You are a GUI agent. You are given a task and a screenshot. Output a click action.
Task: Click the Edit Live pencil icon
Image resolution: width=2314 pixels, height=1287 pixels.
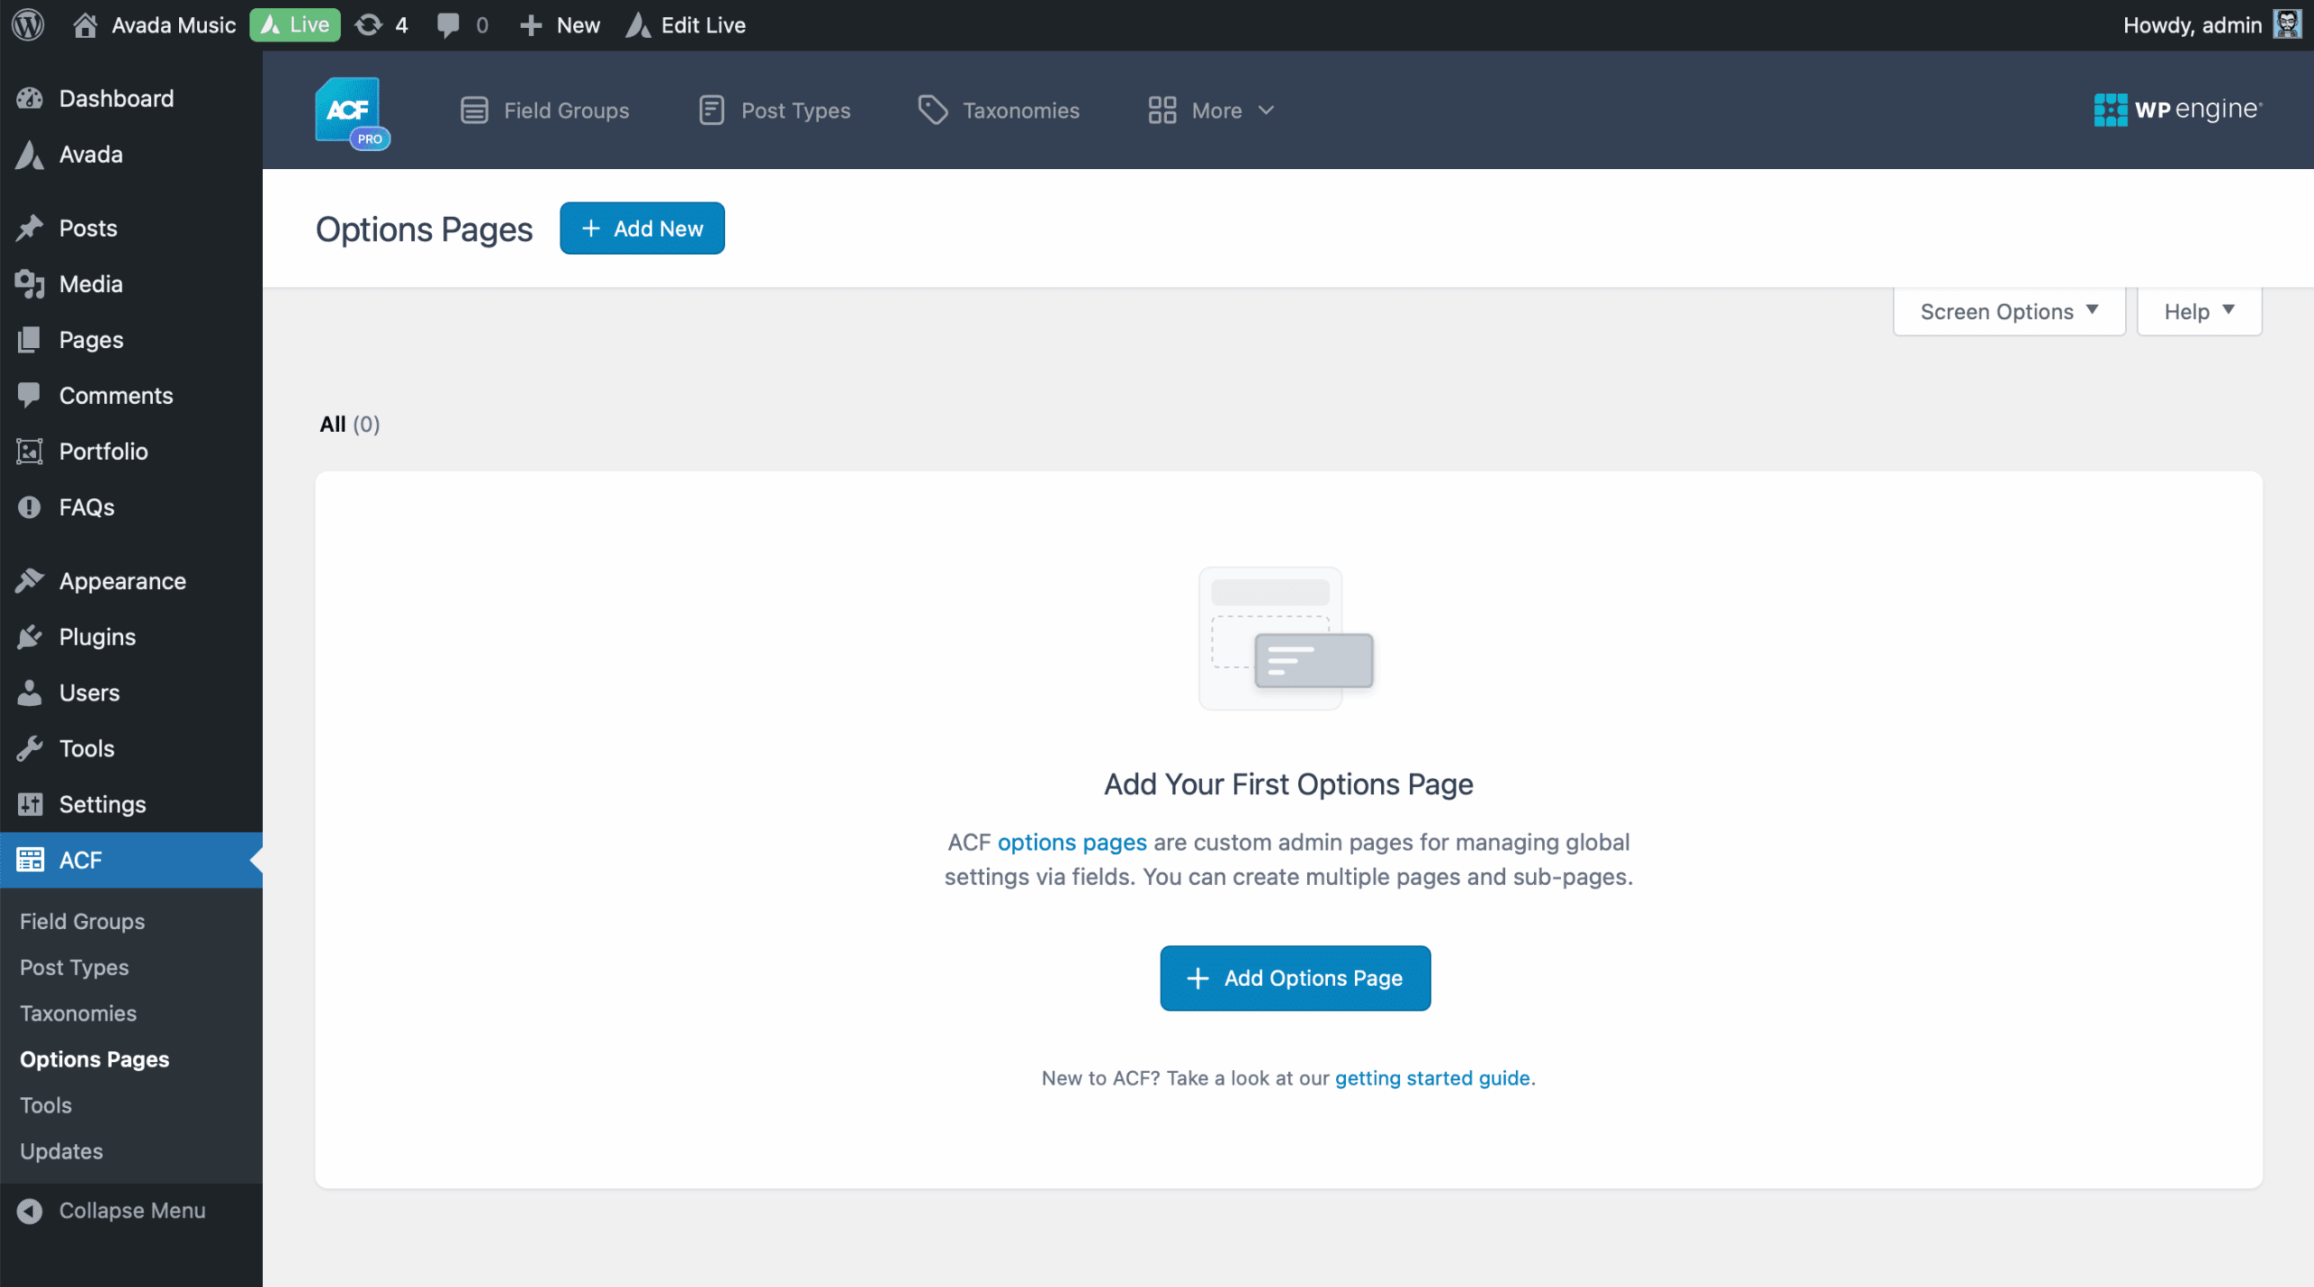pos(637,24)
